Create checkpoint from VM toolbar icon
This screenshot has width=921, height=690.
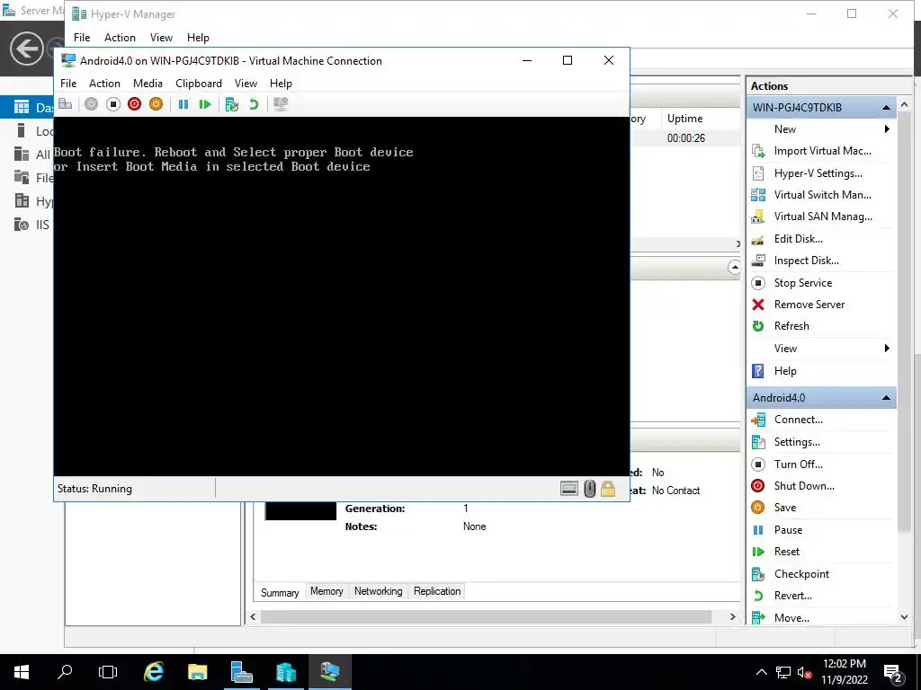point(232,104)
